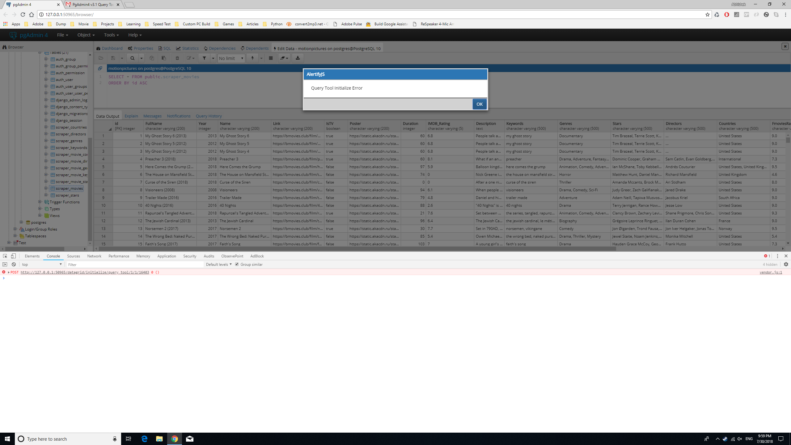Click the clear eraser icon in toolbar
The width and height of the screenshot is (791, 445).
click(282, 58)
